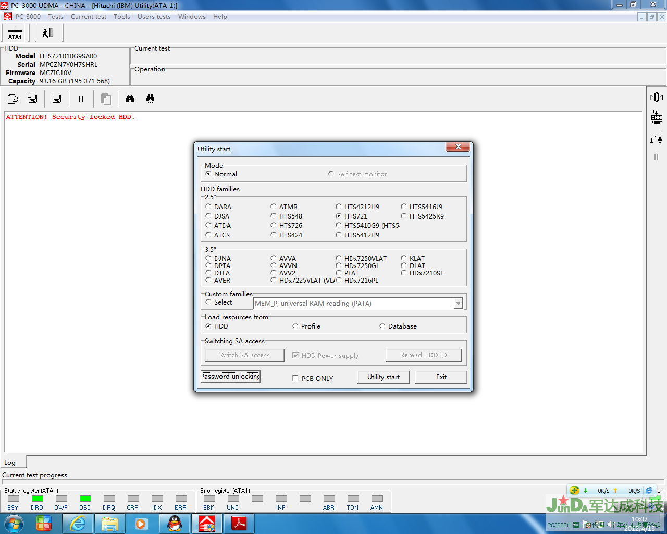Open QQ penguin taskbar icon
Image resolution: width=667 pixels, height=534 pixels.
coord(175,524)
